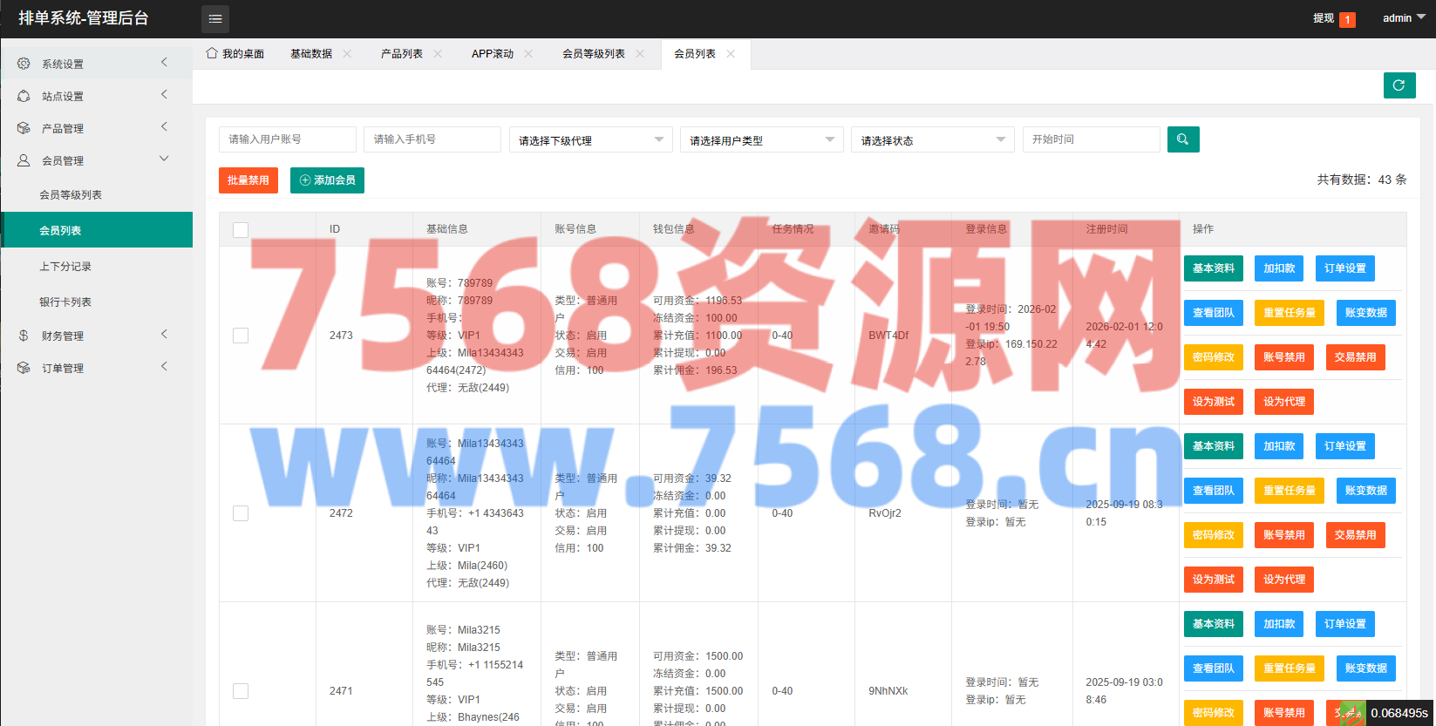Viewport: 1436px width, 726px height.
Task: Click the green refresh icon button
Action: pos(1399,85)
